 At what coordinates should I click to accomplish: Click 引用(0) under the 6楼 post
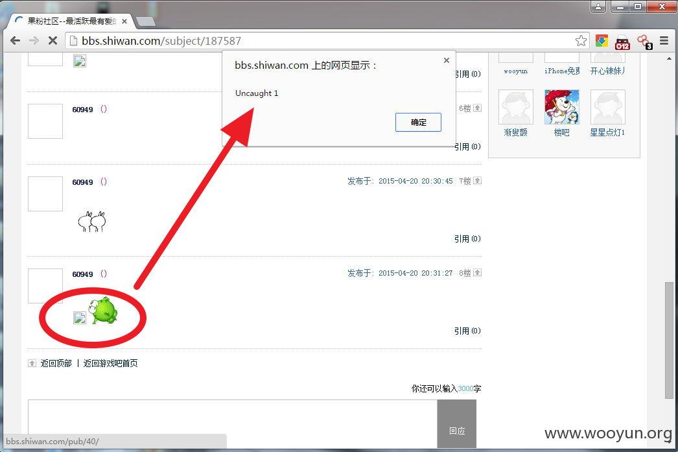tap(467, 147)
